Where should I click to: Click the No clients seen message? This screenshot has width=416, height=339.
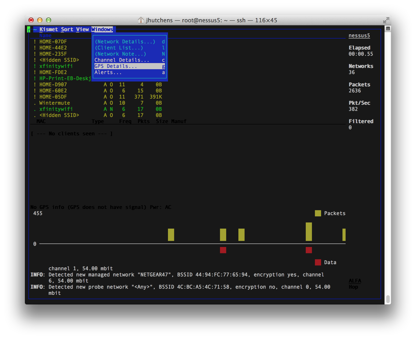(x=72, y=134)
